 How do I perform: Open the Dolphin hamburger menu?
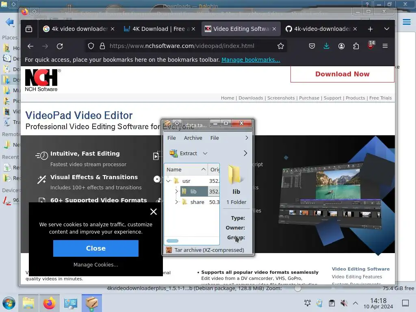pos(406,22)
